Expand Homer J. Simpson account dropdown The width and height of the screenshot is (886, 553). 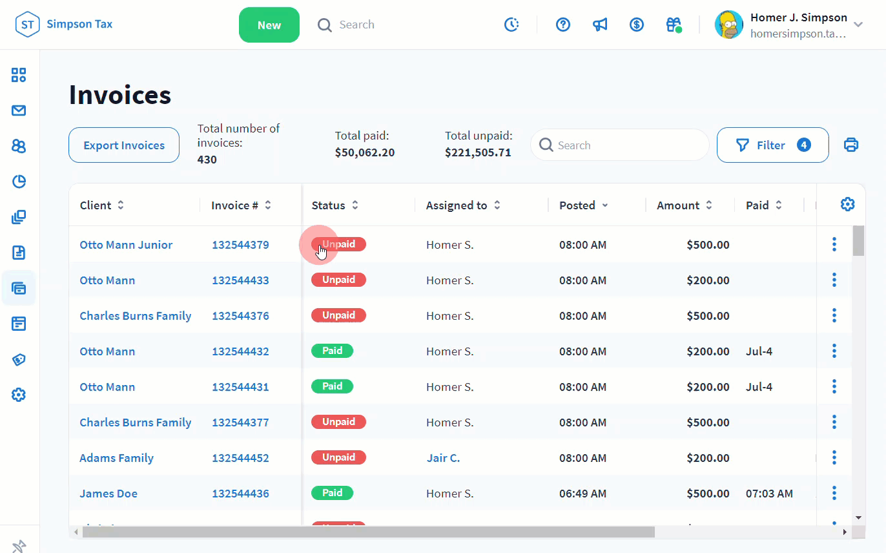pos(858,25)
